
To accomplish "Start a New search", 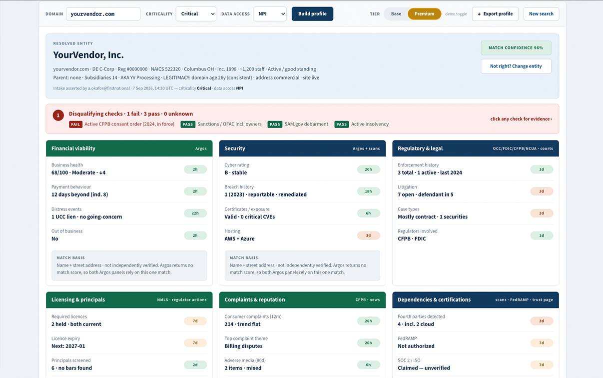I will point(541,14).
